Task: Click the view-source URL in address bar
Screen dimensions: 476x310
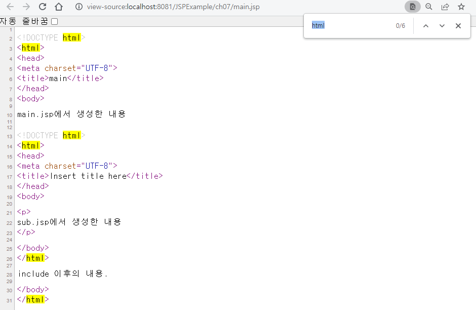Action: tap(173, 7)
